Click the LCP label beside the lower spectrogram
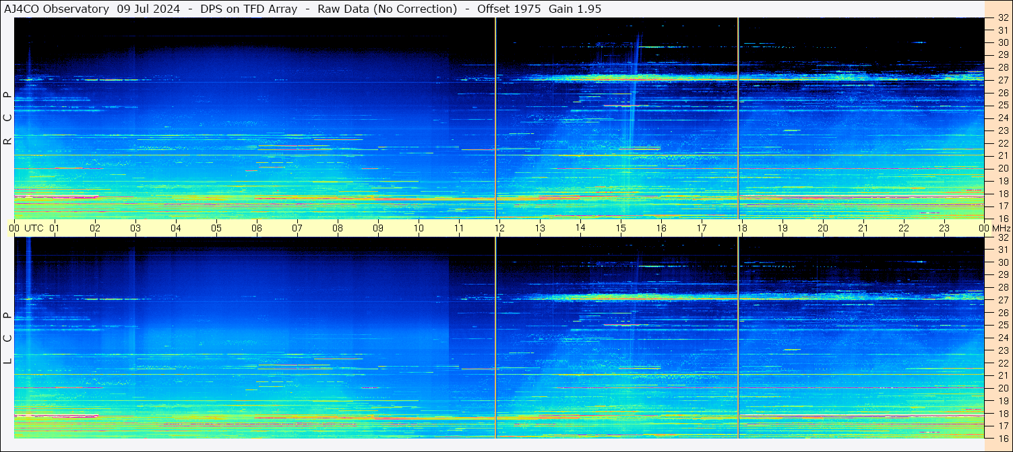Viewport: 1013px width, 452px height. point(7,338)
